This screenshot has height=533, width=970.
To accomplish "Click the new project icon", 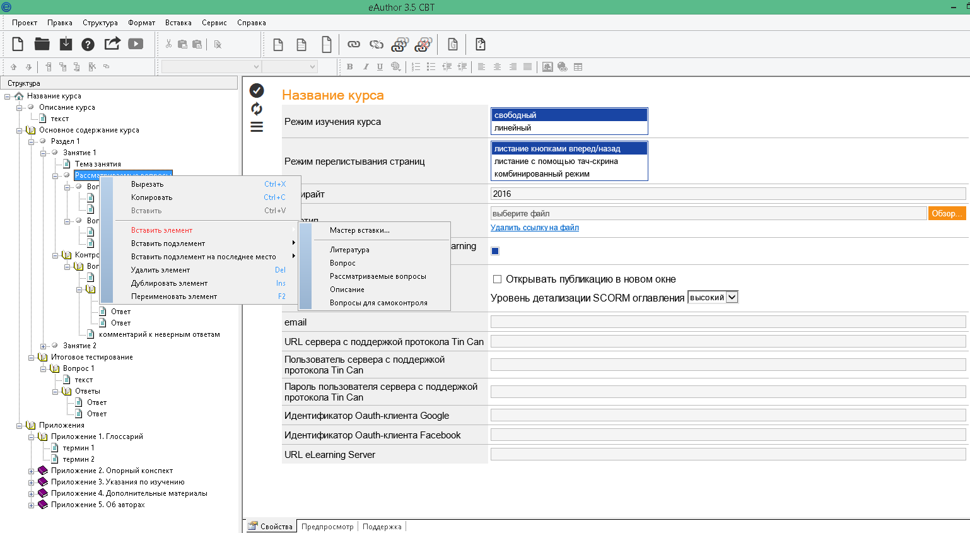I will coord(18,44).
